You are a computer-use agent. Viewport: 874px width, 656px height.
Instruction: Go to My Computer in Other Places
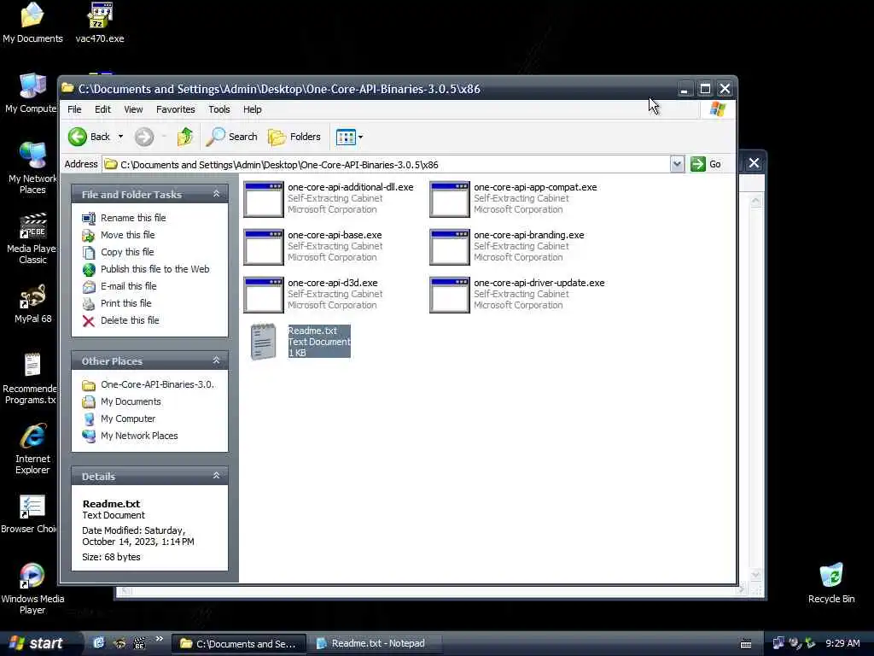[x=119, y=419]
